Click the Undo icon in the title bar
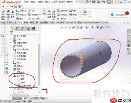The height and width of the screenshot is (103, 131). coord(104,2)
